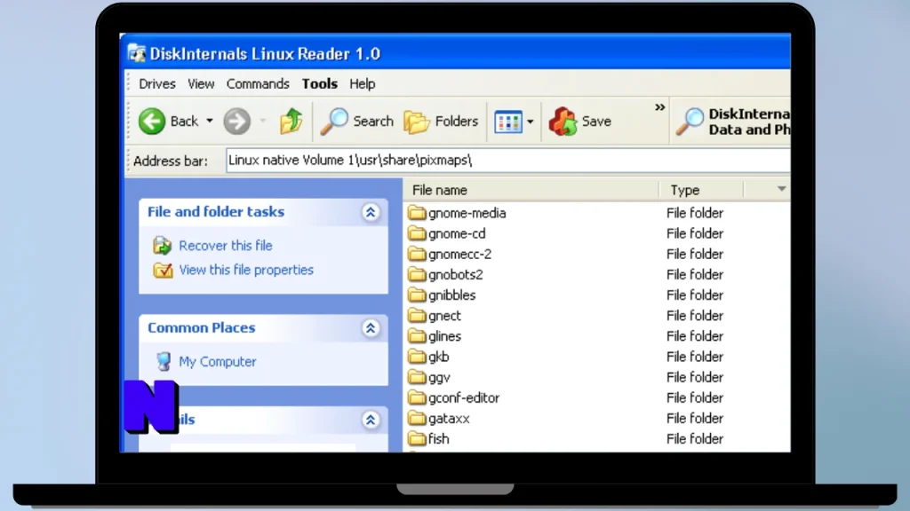Click the gconf-editor folder icon
910x511 pixels.
click(x=417, y=397)
